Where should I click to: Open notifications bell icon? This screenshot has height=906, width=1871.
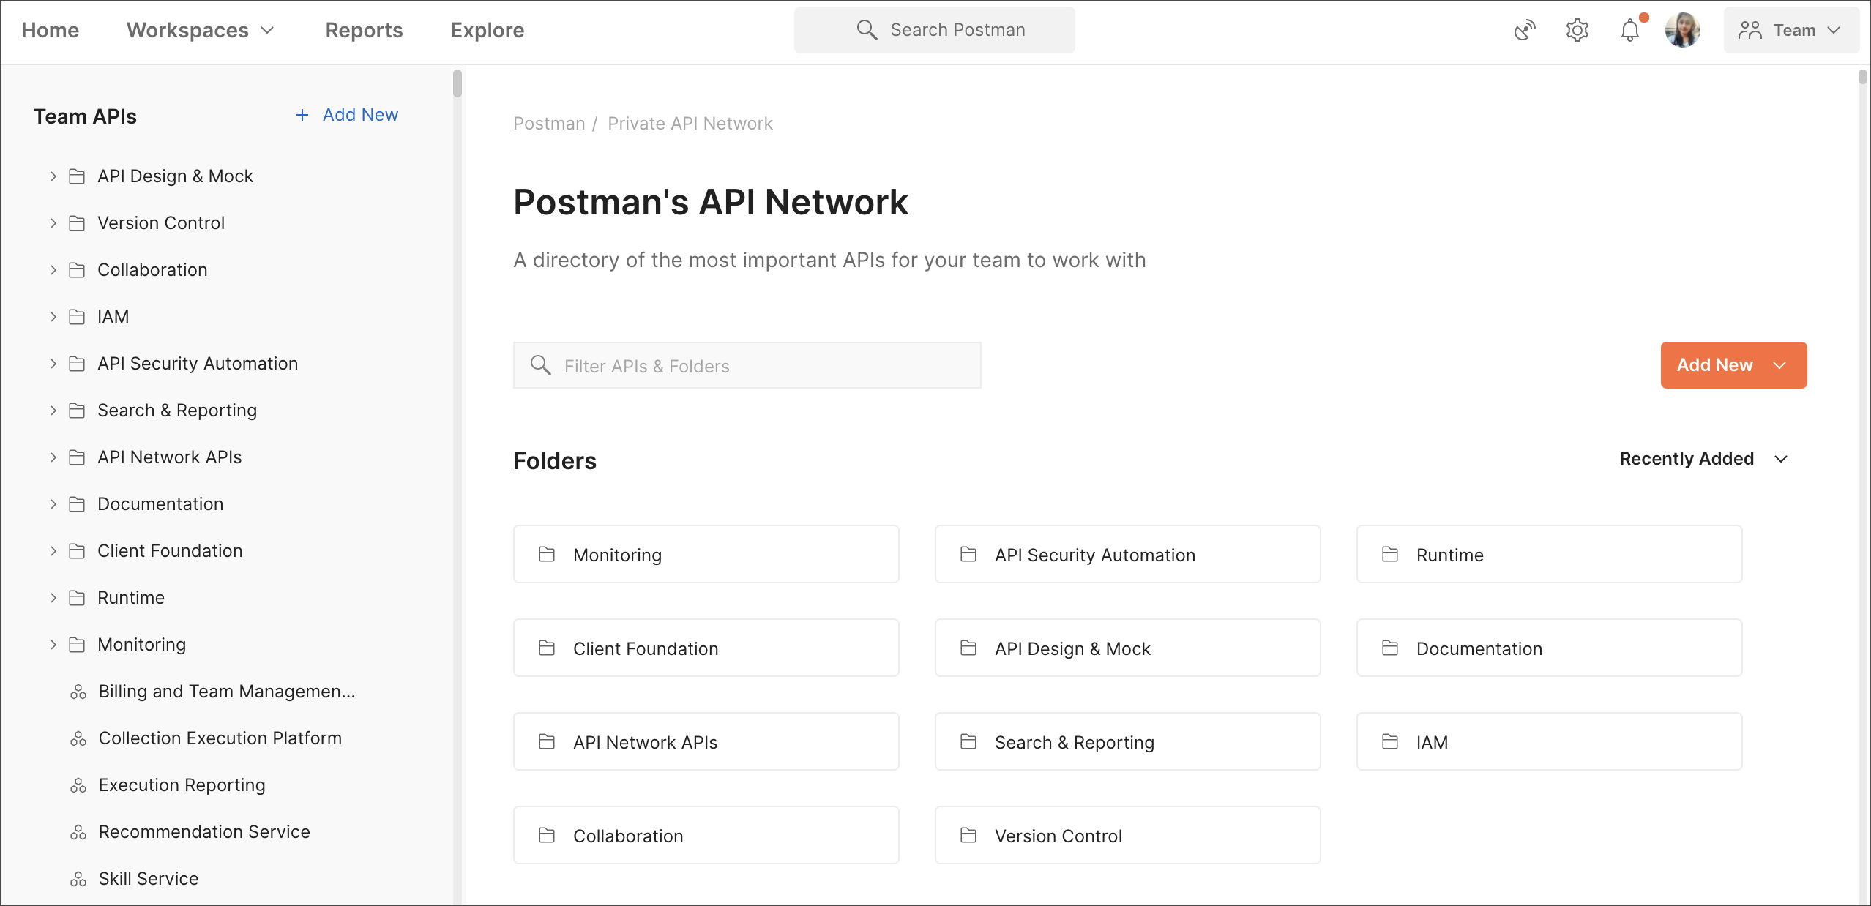click(1630, 30)
